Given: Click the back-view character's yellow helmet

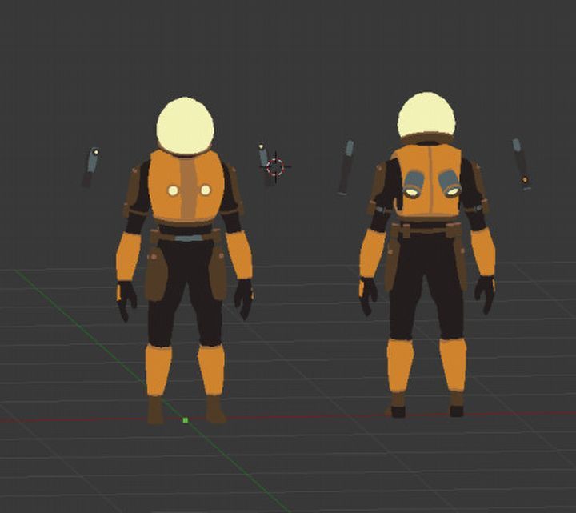Looking at the screenshot, I should [x=426, y=117].
